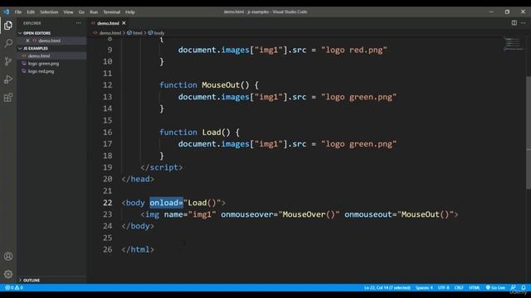Click the editor vertical scrollbar thumb
This screenshot has width=531, height=298.
click(529, 132)
